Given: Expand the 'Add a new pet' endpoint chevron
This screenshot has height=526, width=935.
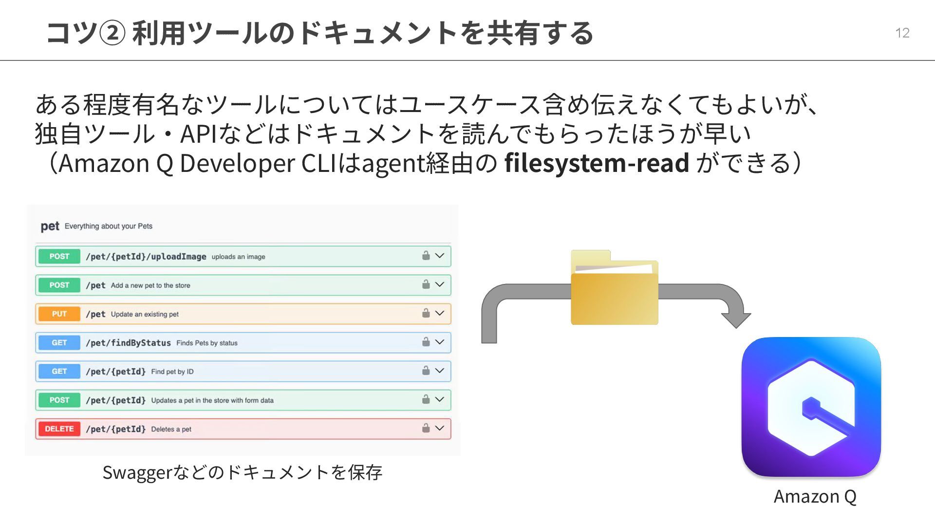Looking at the screenshot, I should click(x=440, y=284).
